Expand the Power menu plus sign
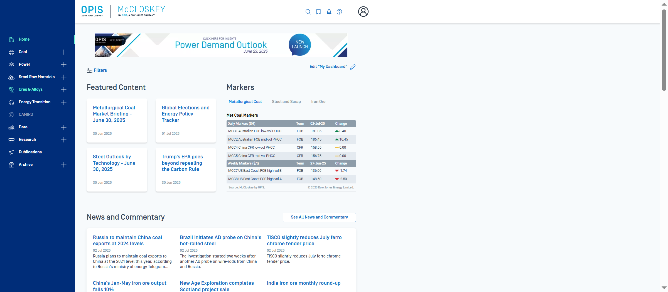The height and width of the screenshot is (292, 668). [64, 65]
